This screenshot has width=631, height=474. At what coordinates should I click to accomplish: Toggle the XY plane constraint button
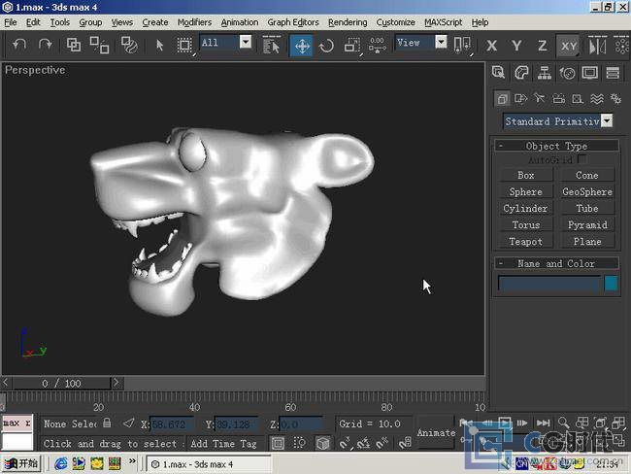[569, 46]
